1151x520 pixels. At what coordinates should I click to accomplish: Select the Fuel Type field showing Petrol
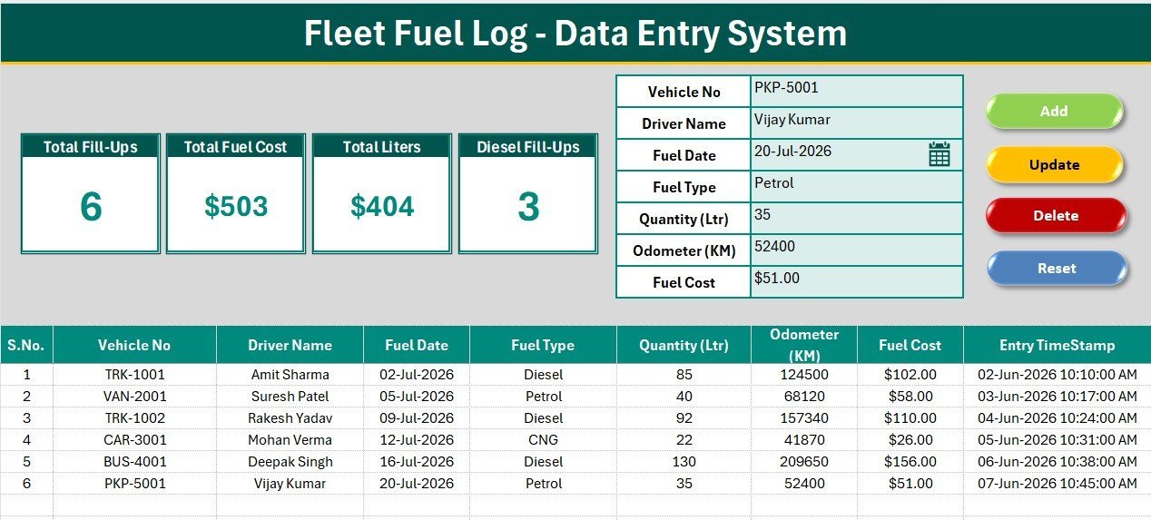[x=857, y=186]
